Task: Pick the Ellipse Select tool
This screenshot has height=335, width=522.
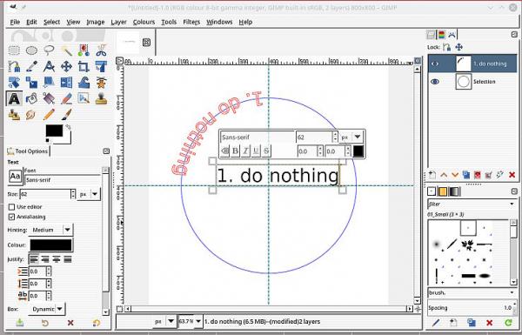Action: [31, 50]
